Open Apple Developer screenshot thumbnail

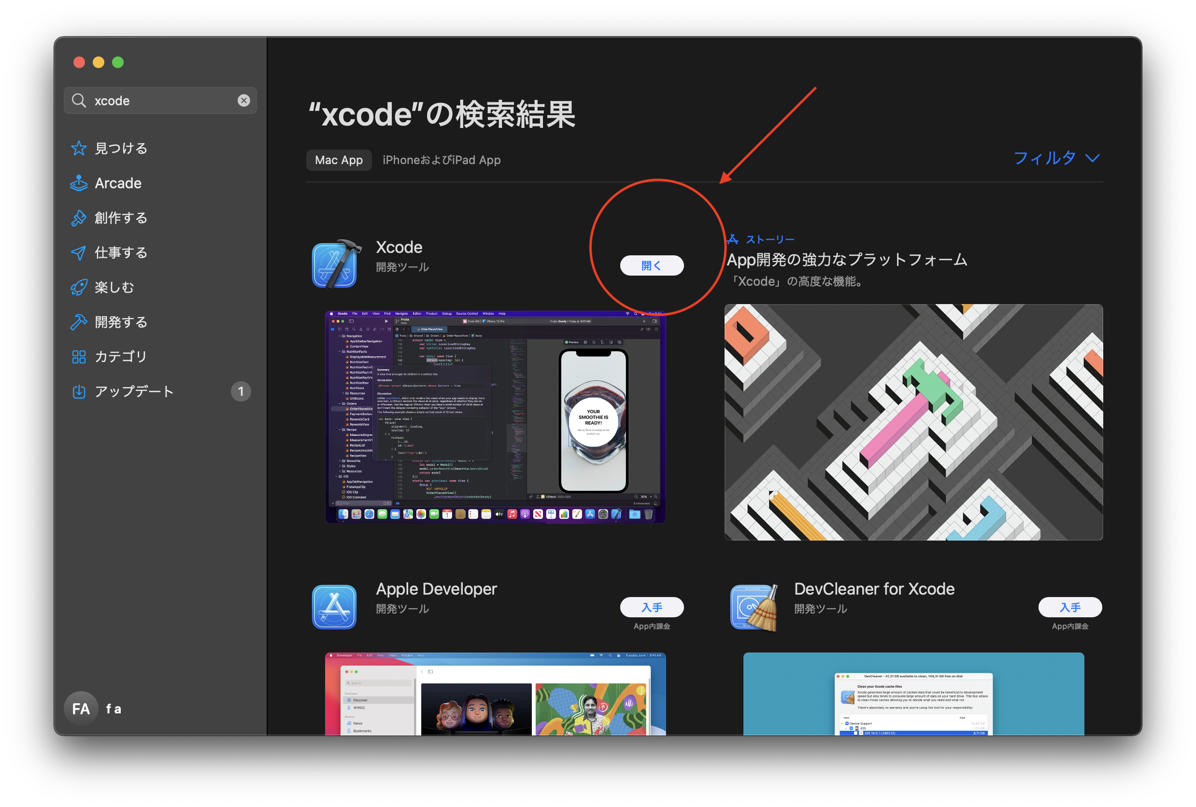pyautogui.click(x=496, y=694)
